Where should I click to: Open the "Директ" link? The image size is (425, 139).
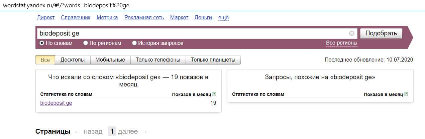(45, 18)
